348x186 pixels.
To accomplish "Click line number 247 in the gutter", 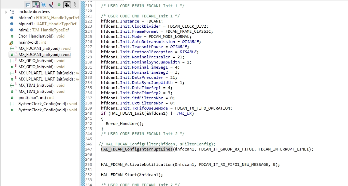I will (x=89, y=149).
